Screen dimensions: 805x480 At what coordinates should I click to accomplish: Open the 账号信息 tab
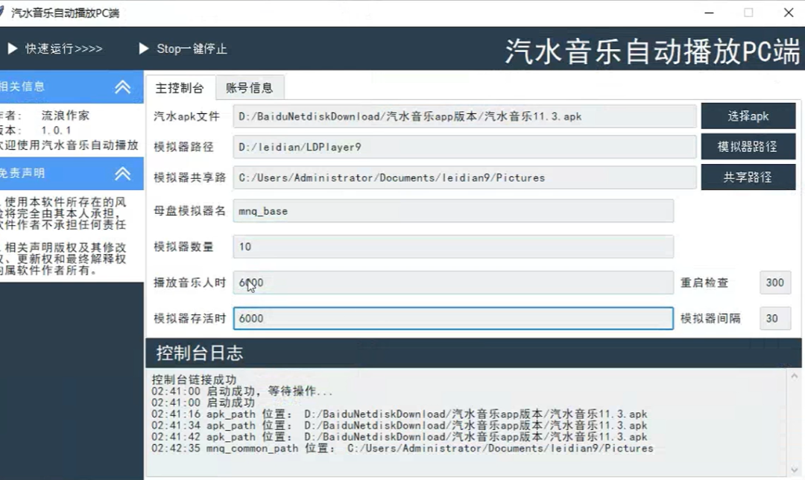click(x=250, y=88)
